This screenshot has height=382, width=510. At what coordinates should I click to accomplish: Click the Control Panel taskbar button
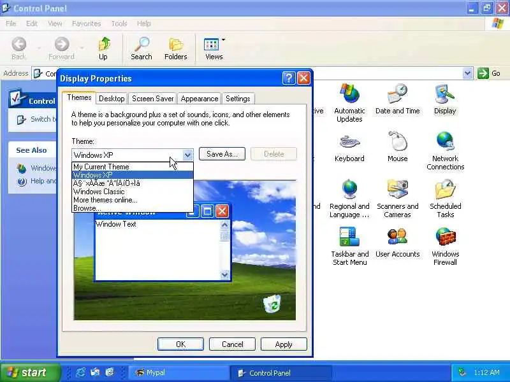(x=280, y=373)
